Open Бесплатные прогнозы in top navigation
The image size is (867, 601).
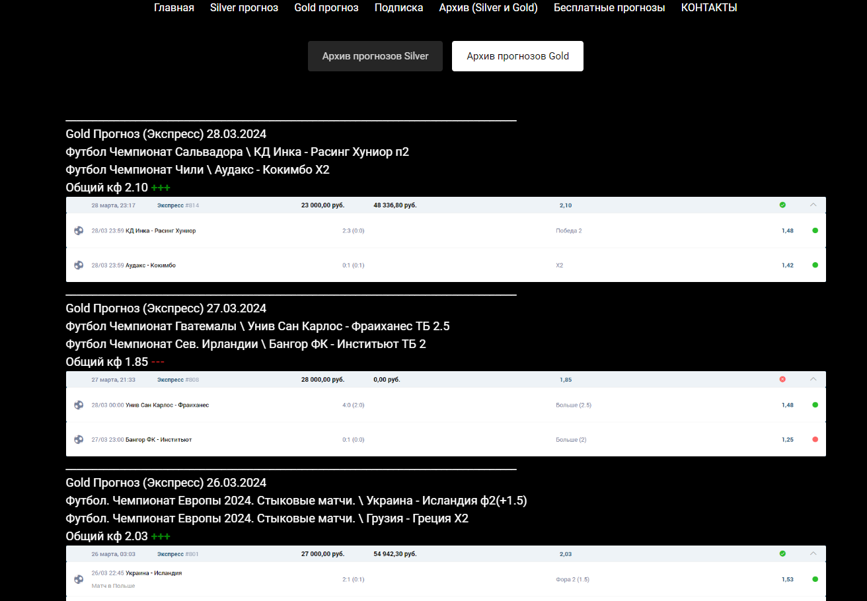[x=609, y=8]
